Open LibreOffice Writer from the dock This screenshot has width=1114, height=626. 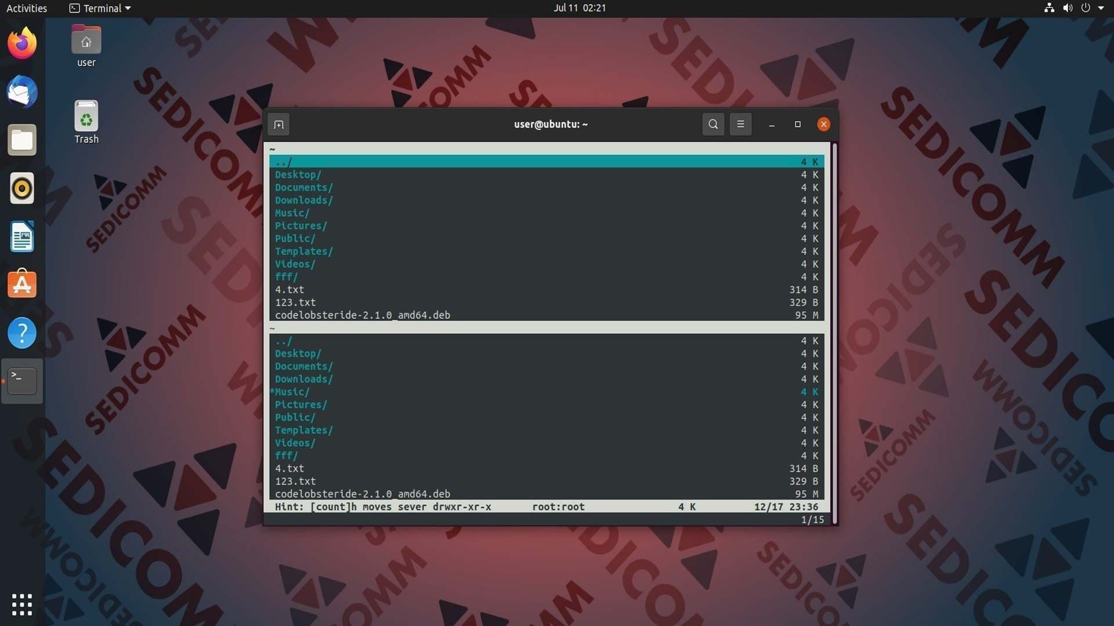point(22,236)
